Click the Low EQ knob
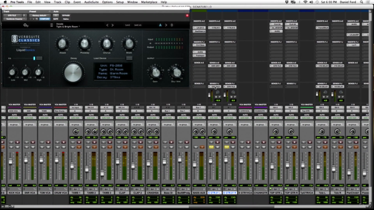 [12, 72]
